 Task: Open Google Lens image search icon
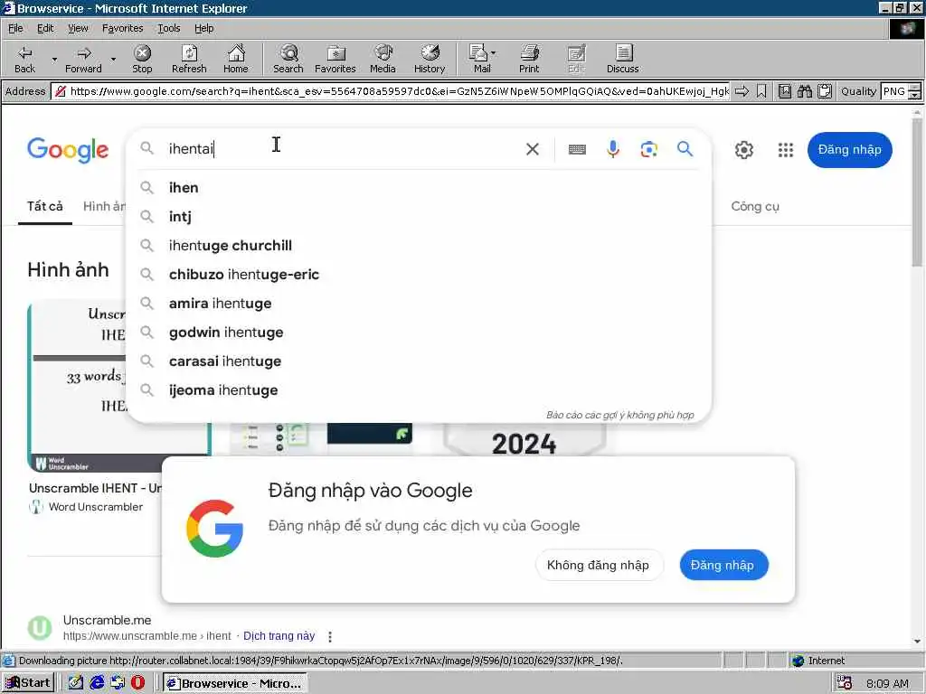pos(649,149)
